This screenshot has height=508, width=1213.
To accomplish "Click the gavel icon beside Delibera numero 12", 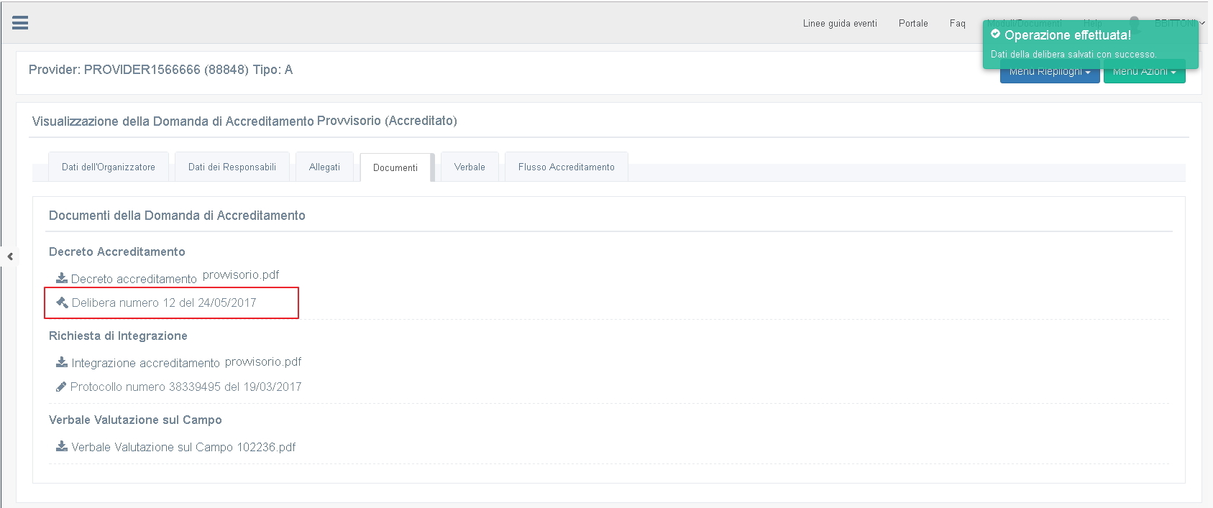I will click(62, 303).
